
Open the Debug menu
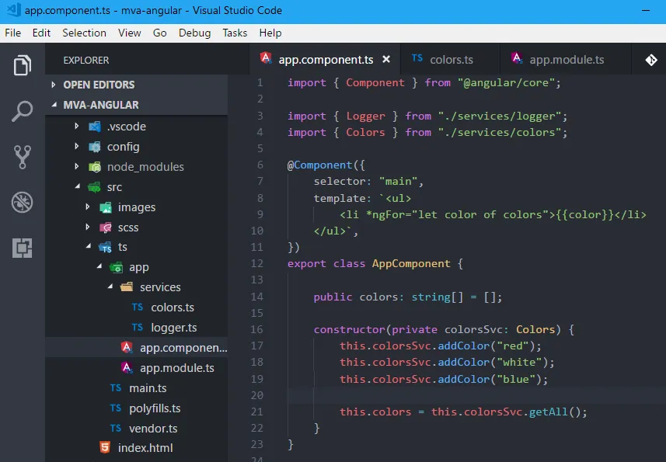194,33
